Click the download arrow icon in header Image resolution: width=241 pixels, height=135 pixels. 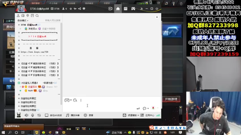[142, 9]
